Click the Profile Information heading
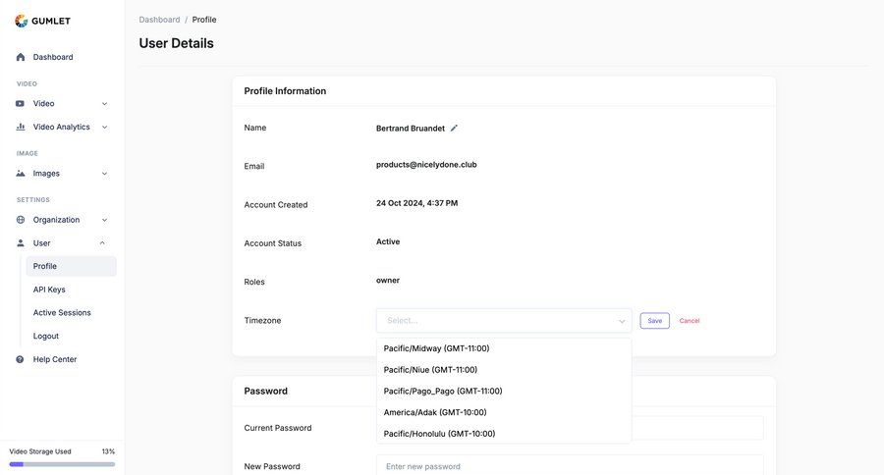This screenshot has width=884, height=475. coord(285,90)
